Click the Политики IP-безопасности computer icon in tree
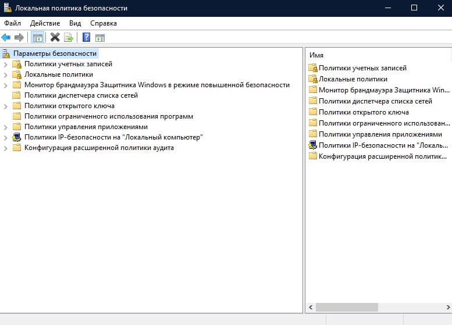452x325 pixels. tap(17, 137)
